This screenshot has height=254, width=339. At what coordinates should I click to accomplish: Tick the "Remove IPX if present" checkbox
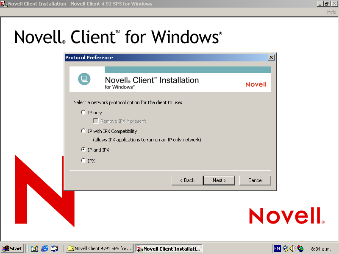96,121
